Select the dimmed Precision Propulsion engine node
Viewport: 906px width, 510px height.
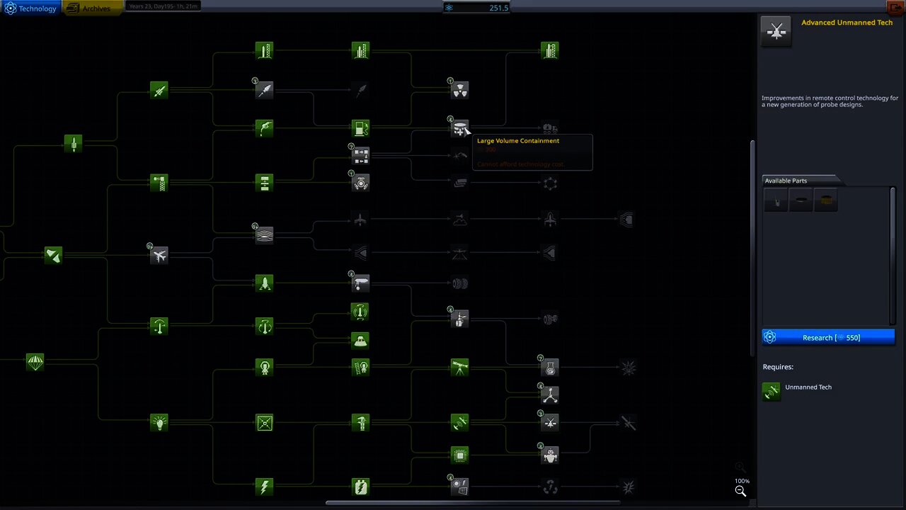[360, 90]
